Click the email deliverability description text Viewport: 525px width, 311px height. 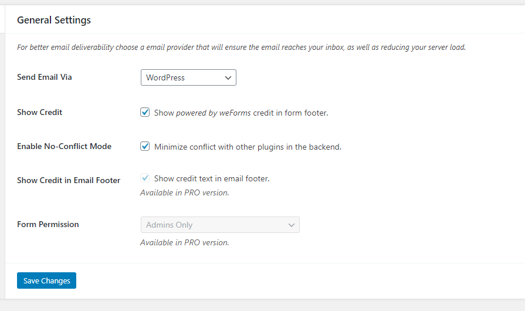tap(241, 48)
